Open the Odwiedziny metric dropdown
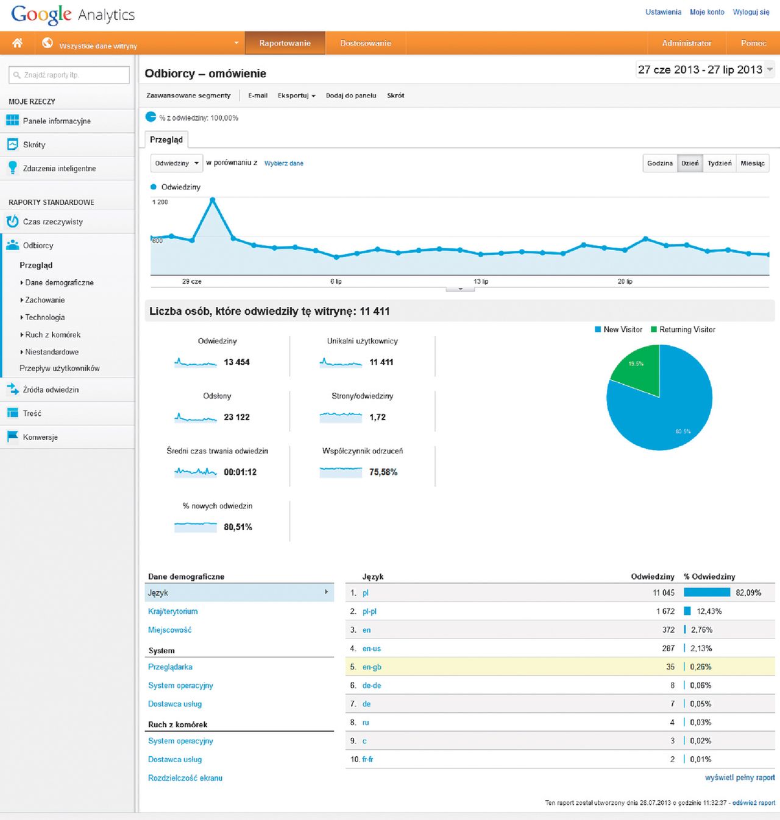 tap(176, 163)
